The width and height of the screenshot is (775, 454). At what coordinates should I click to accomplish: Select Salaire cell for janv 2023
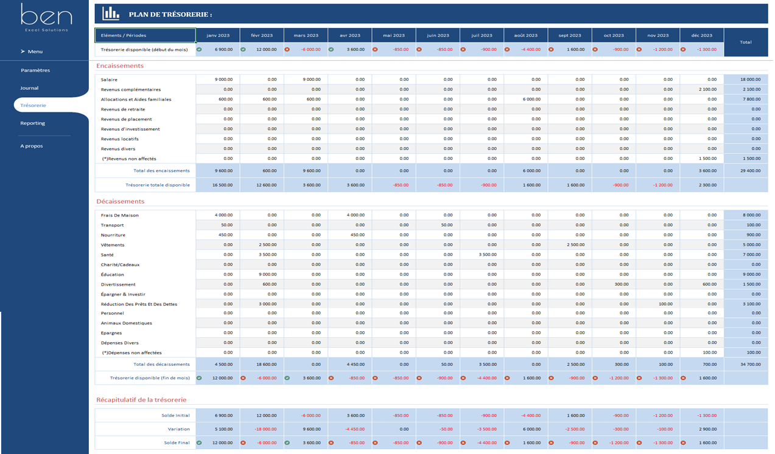[218, 80]
